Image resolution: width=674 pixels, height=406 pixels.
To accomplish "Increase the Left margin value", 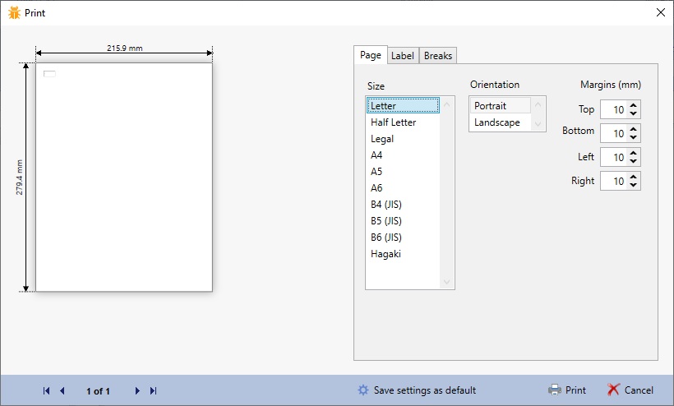I will click(x=633, y=153).
